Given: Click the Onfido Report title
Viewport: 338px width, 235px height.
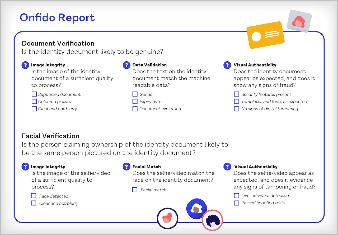Looking at the screenshot, I should point(57,17).
